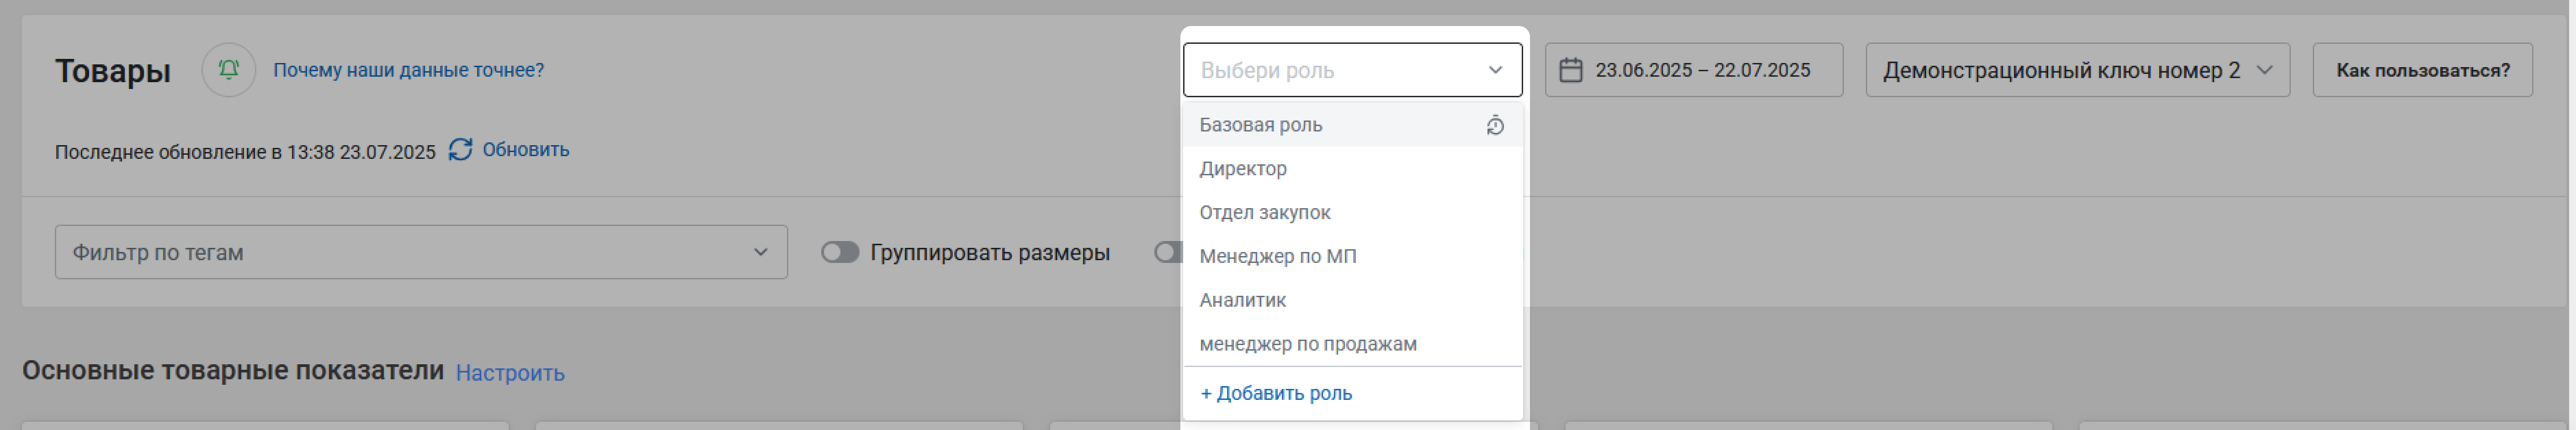Open the date range 23.06.2025 – 22.07.2025 field
This screenshot has height=430, width=2576.
pyautogui.click(x=1694, y=70)
